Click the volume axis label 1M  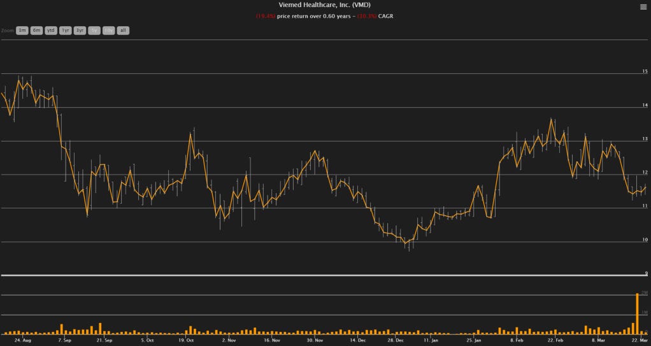pyautogui.click(x=645, y=312)
